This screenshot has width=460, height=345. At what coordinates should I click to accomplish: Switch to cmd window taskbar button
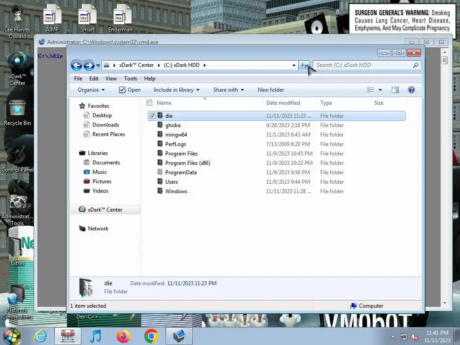point(179,336)
